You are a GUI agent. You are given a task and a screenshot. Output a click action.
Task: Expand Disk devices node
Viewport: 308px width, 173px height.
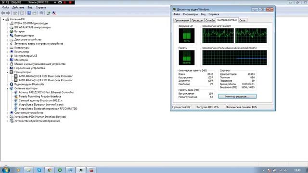8,39
